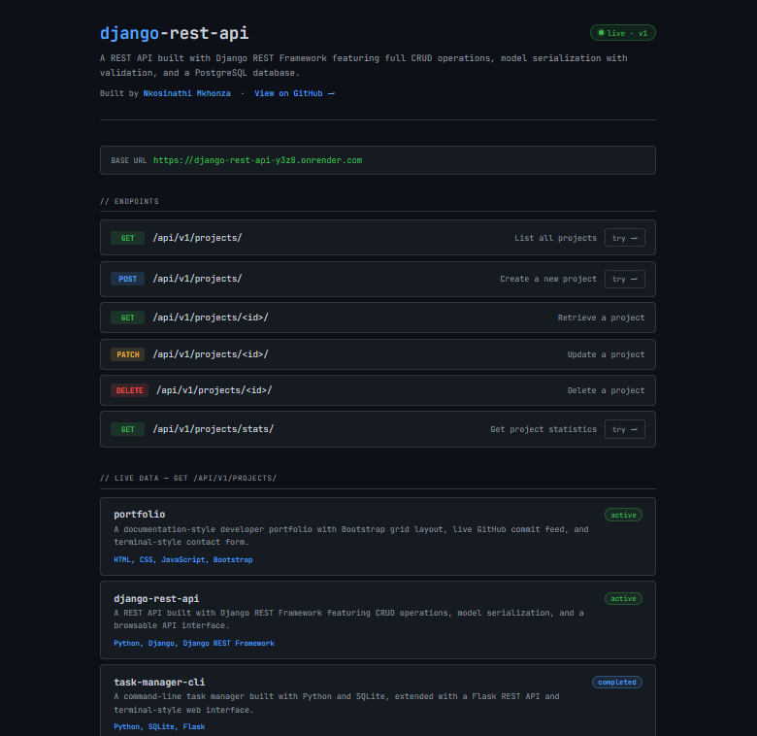
Task: Click the task-manager-cli card title
Action: (x=159, y=682)
